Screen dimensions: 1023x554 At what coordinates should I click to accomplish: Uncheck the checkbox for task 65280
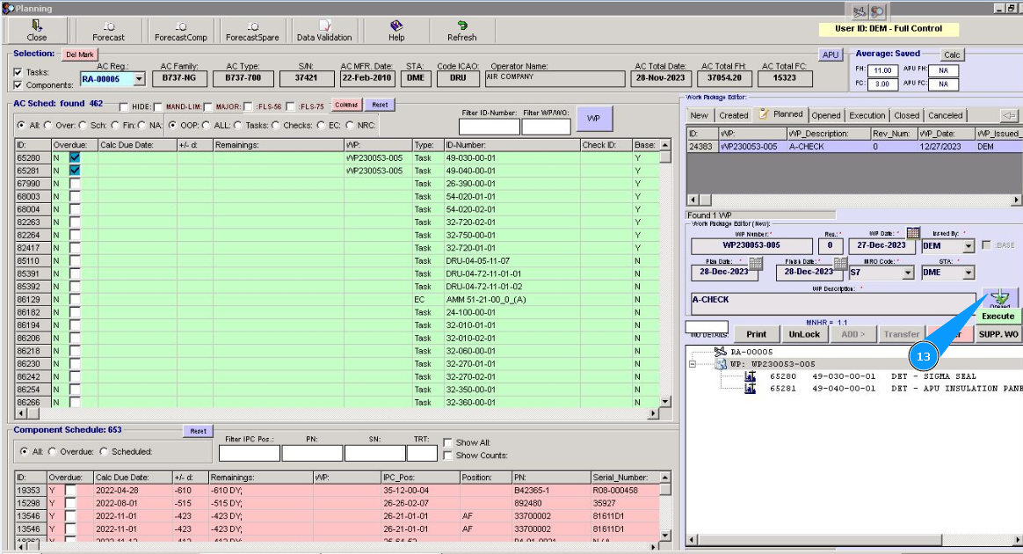(75, 157)
